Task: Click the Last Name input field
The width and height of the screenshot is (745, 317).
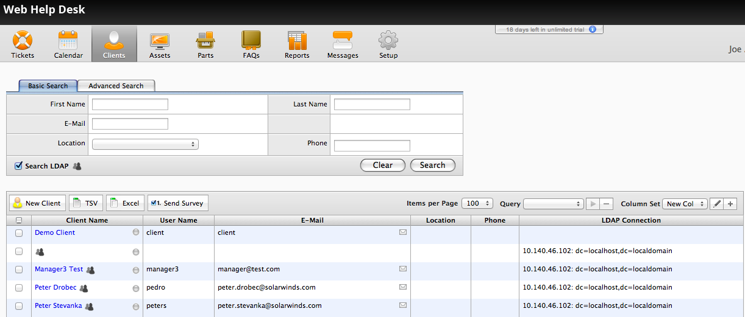Action: tap(372, 105)
